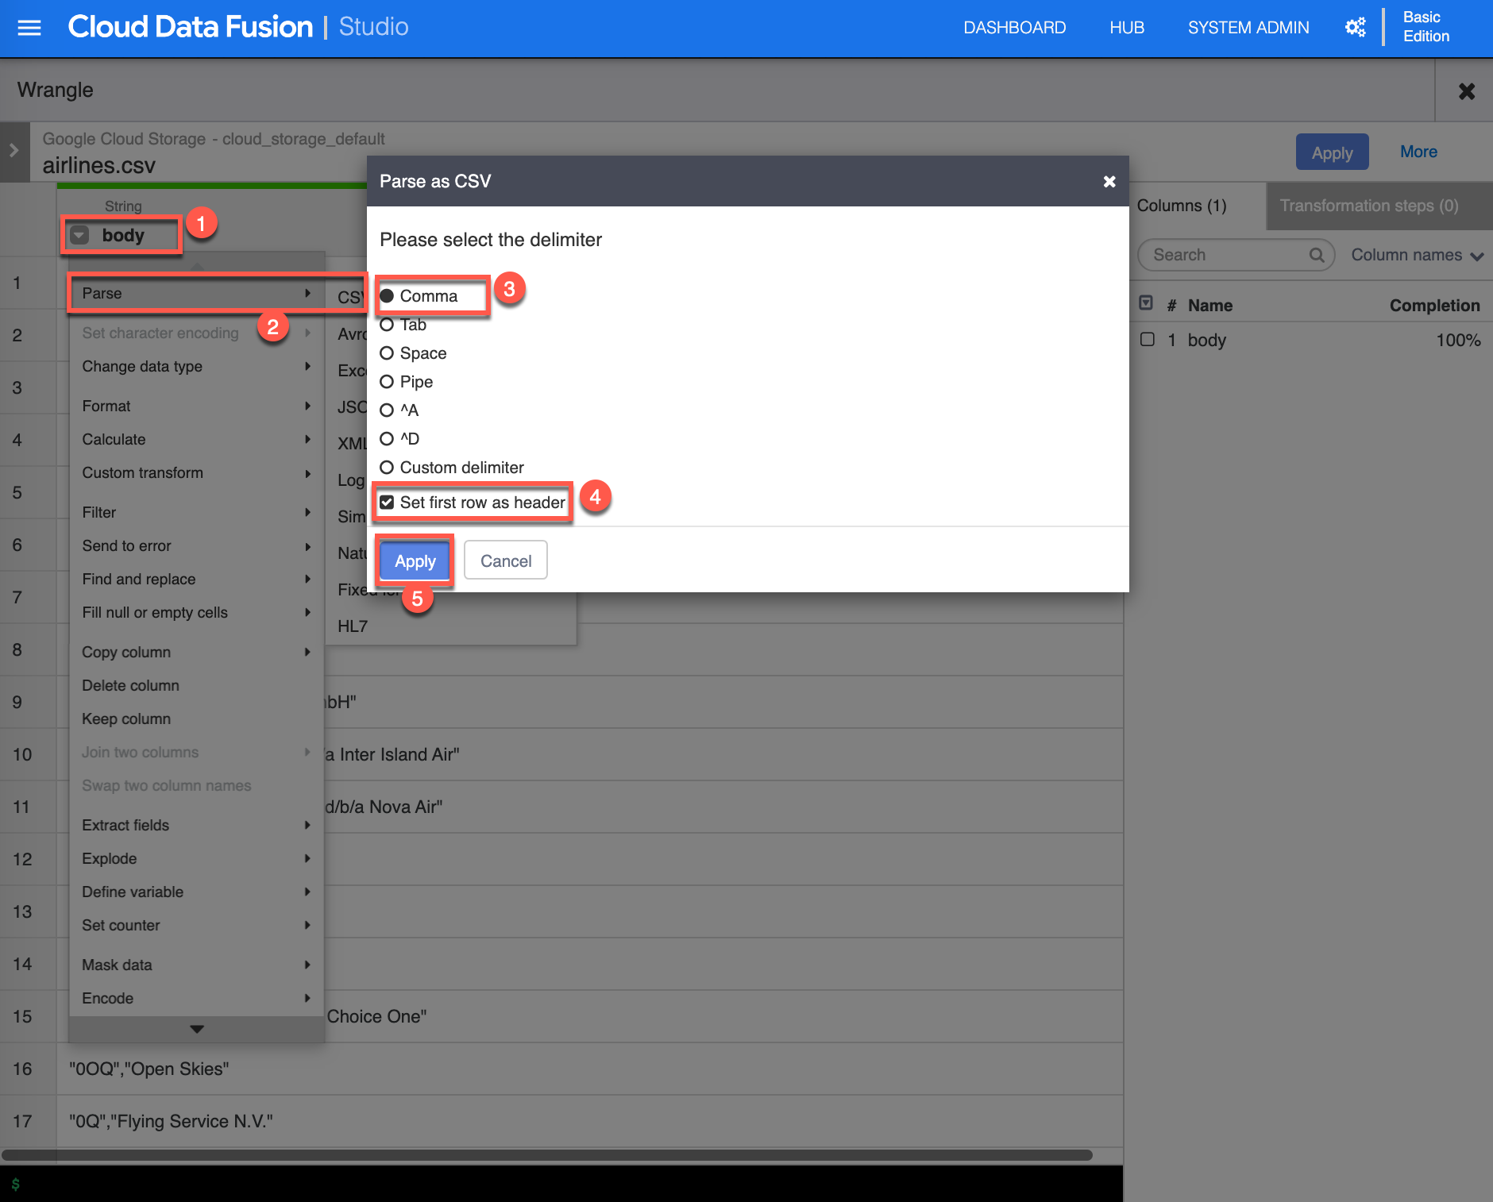Open the body column dropdown arrow
This screenshot has width=1493, height=1202.
point(79,235)
